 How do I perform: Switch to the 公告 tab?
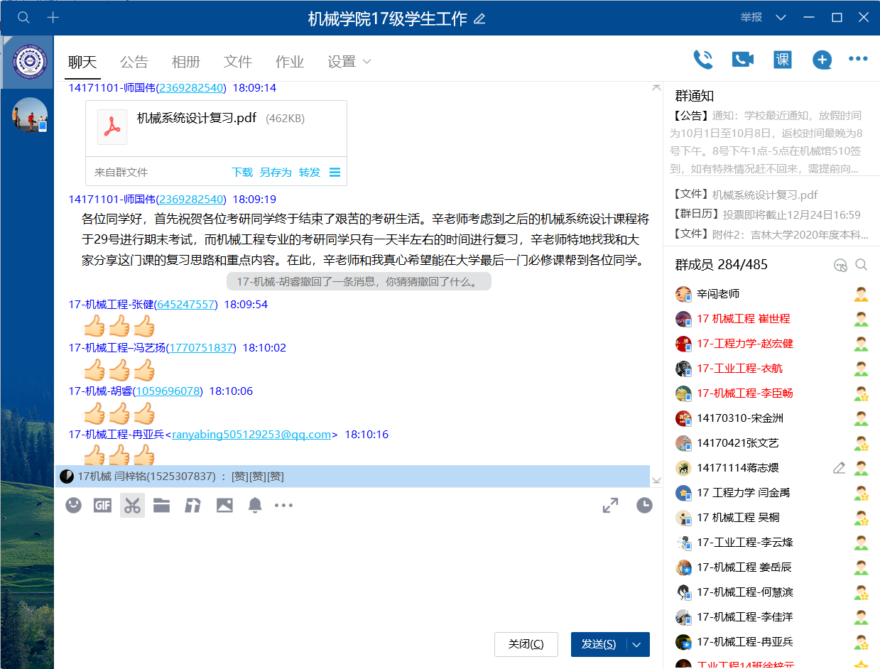[134, 62]
